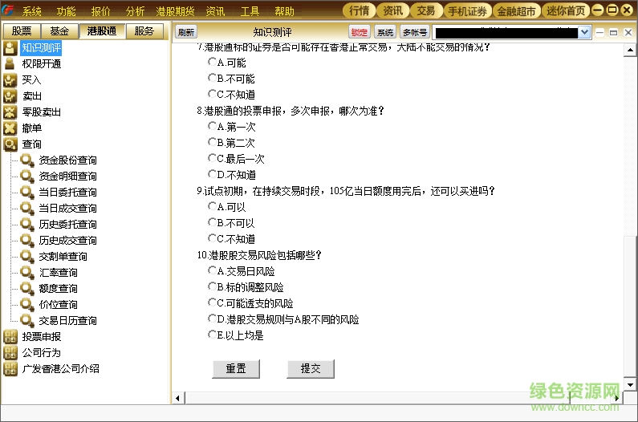This screenshot has height=422, width=638.
Task: Open the 行情 top navigation button
Action: click(359, 10)
